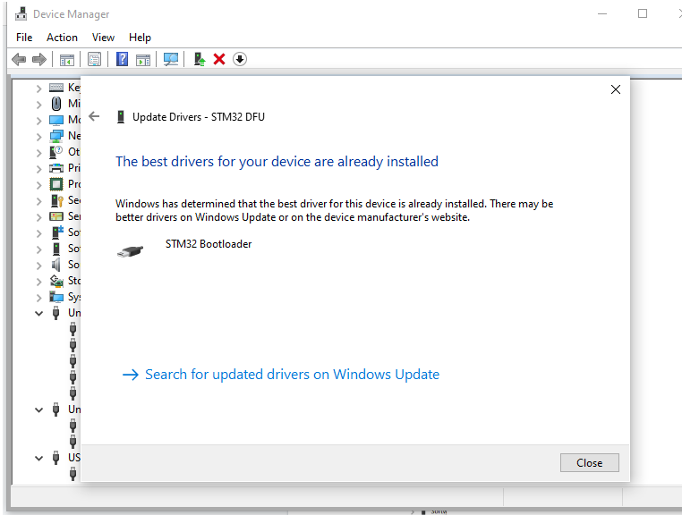Select the mouse device icon in the tree
This screenshot has height=515, width=682.
coord(56,104)
